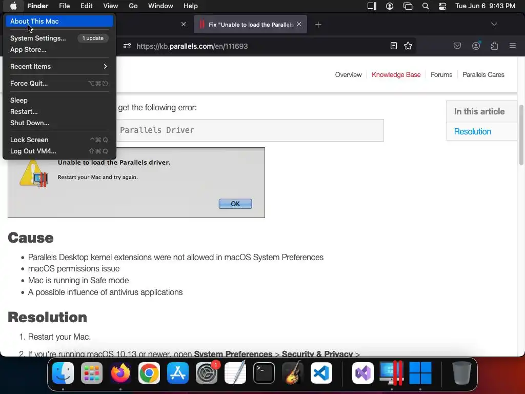Go to Overview link
Image resolution: width=525 pixels, height=394 pixels.
pyautogui.click(x=348, y=75)
